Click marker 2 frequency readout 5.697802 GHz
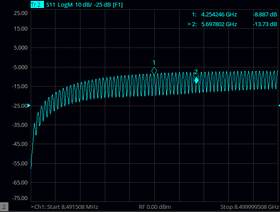 (x=219, y=24)
